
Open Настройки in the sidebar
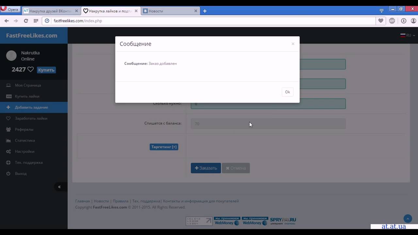(34, 151)
